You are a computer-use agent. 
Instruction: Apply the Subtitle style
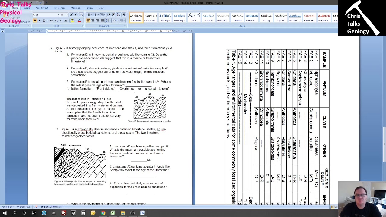coord(208,18)
